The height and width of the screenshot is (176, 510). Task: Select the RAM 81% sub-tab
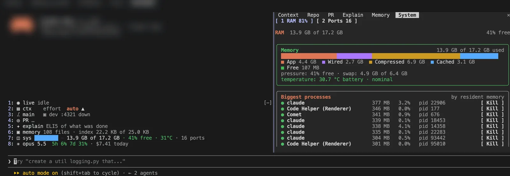click(x=294, y=21)
